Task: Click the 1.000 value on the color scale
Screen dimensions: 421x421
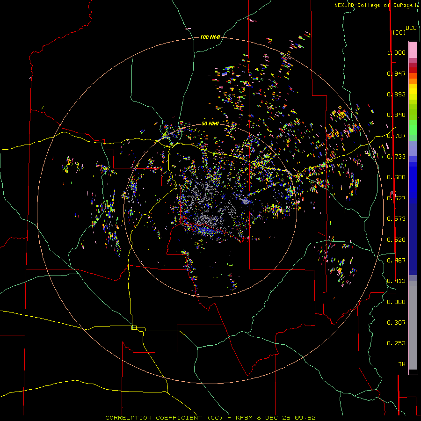Action: coord(396,52)
